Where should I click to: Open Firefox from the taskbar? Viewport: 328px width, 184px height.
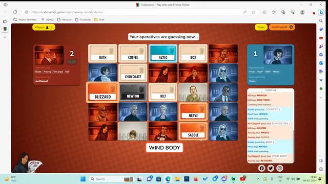(x=196, y=179)
